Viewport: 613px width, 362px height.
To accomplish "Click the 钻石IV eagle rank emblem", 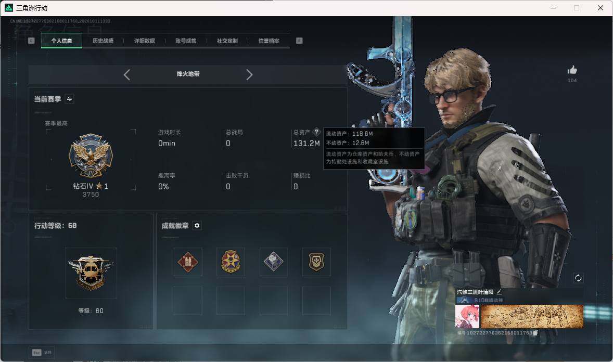I will coord(91,156).
